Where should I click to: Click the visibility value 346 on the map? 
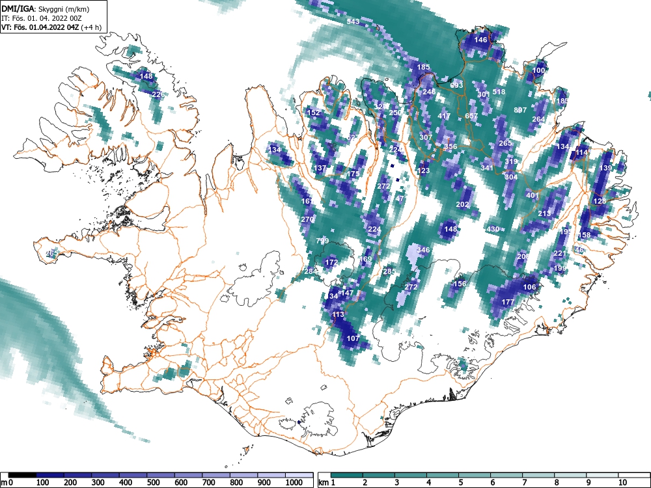point(423,249)
